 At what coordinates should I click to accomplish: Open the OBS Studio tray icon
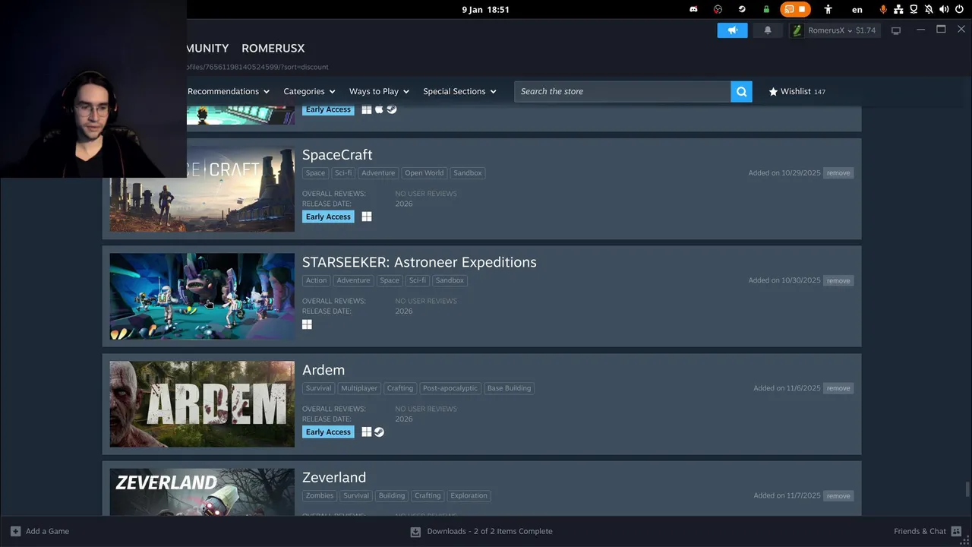pos(718,9)
